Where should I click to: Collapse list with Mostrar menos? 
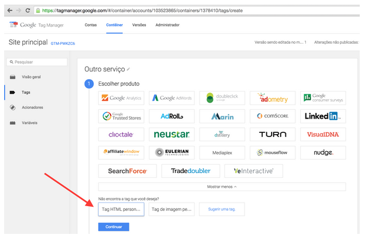[x=222, y=187]
